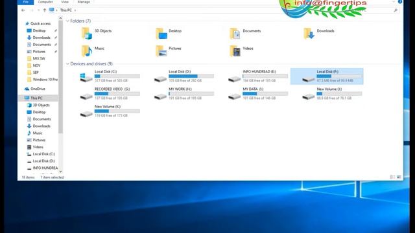Viewport: 415px width, 233px height.
Task: Go up one level with Up arrow
Action: (x=45, y=10)
